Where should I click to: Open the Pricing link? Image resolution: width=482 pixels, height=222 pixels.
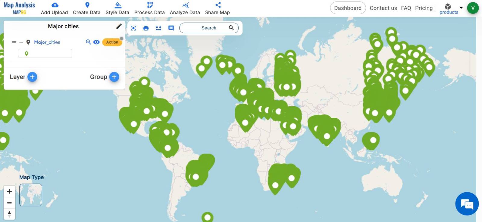(424, 8)
